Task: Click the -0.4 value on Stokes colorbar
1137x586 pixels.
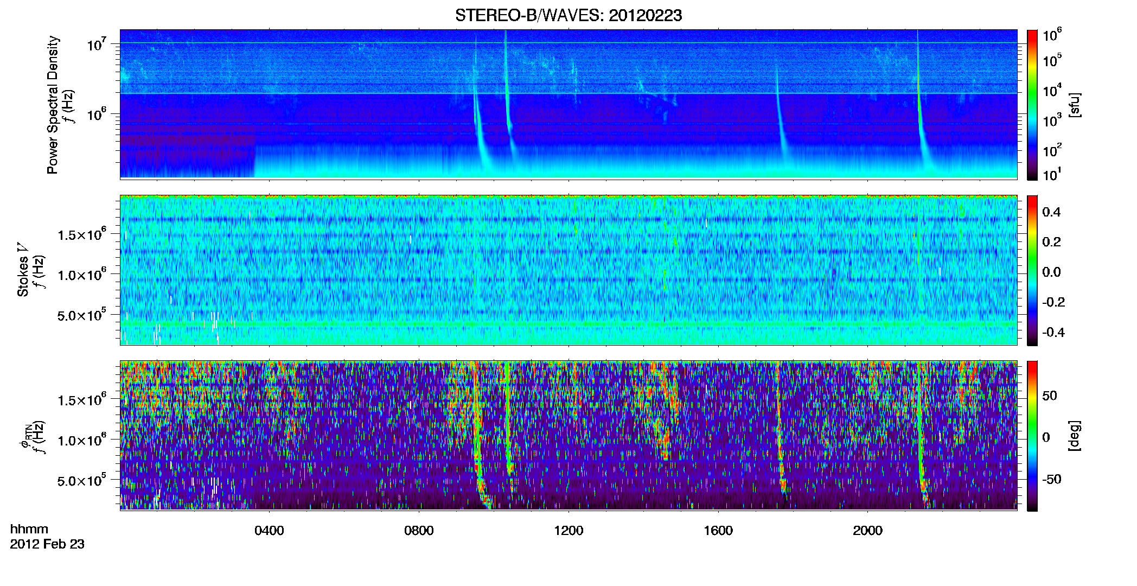Action: coord(1053,332)
